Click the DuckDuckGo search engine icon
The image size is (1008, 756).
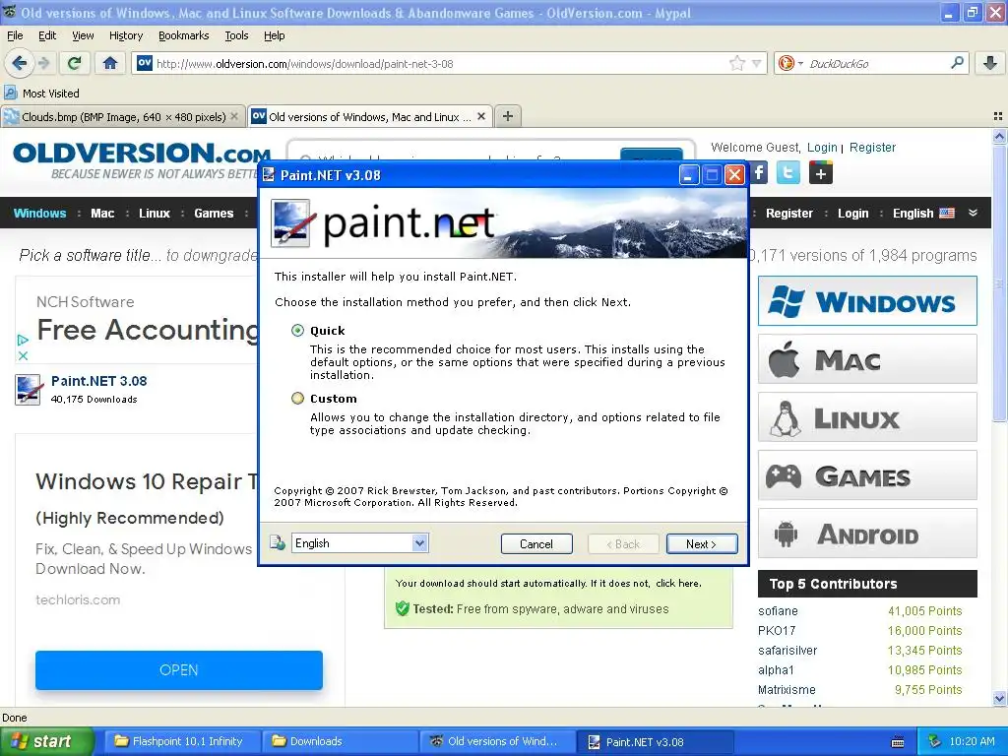coord(786,63)
